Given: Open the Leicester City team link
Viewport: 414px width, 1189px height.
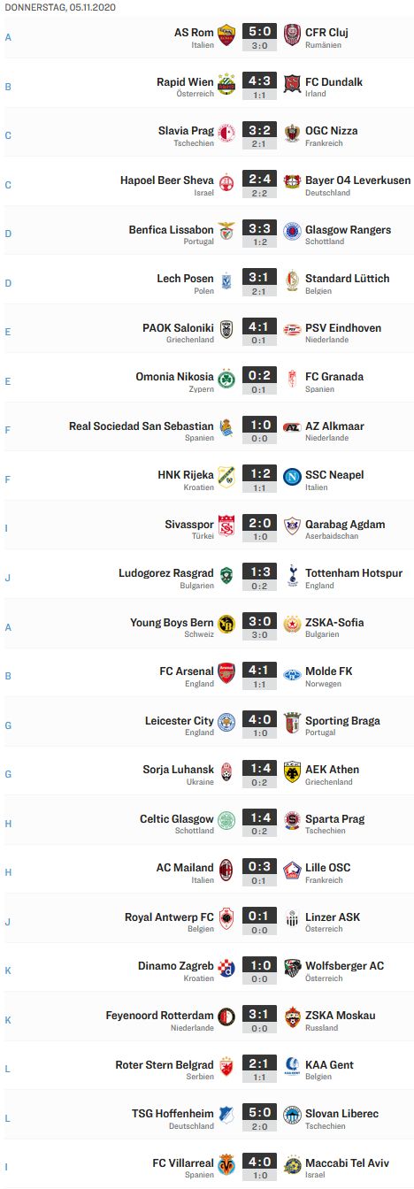Looking at the screenshot, I should (x=180, y=721).
